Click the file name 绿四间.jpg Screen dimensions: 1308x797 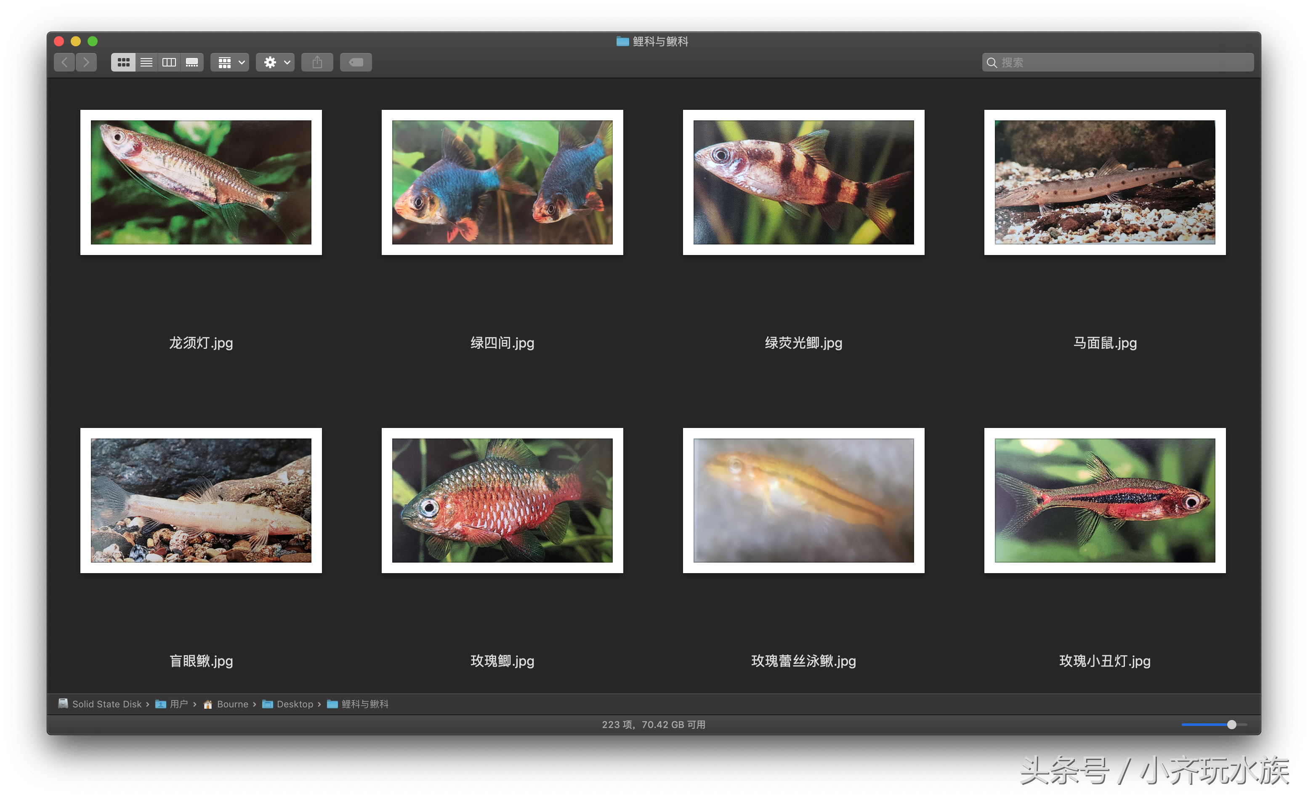coord(502,343)
